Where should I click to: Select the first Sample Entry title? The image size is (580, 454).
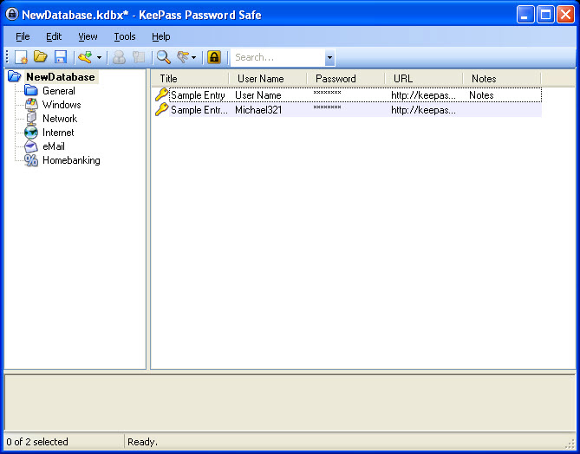point(198,95)
